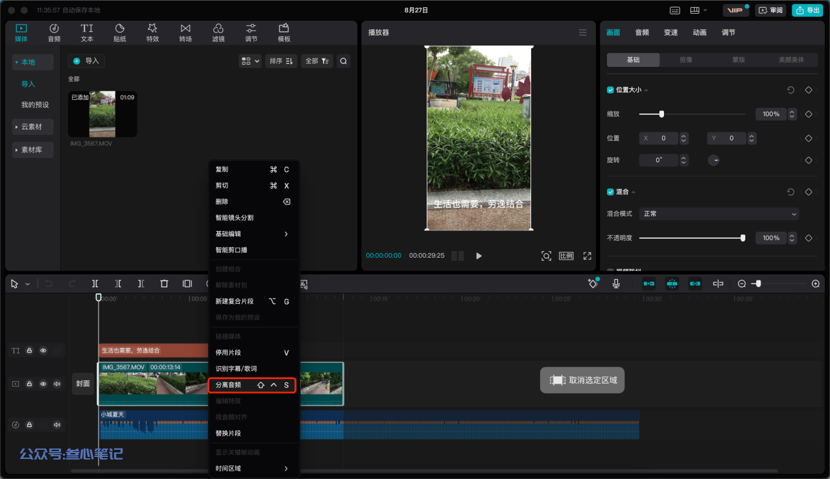Screen dimensions: 830x479
Task: Open the 基础编辑 submenu
Action: [254, 234]
